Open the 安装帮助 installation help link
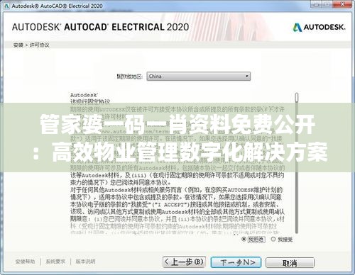This screenshot has height=275, width=355. (x=25, y=262)
